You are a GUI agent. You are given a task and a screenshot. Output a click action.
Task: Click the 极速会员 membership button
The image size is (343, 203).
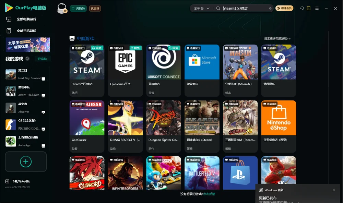coord(284,8)
